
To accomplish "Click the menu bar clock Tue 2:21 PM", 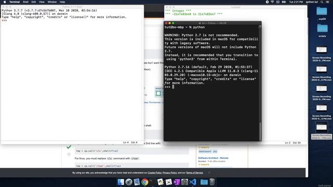I will [x=296, y=2].
